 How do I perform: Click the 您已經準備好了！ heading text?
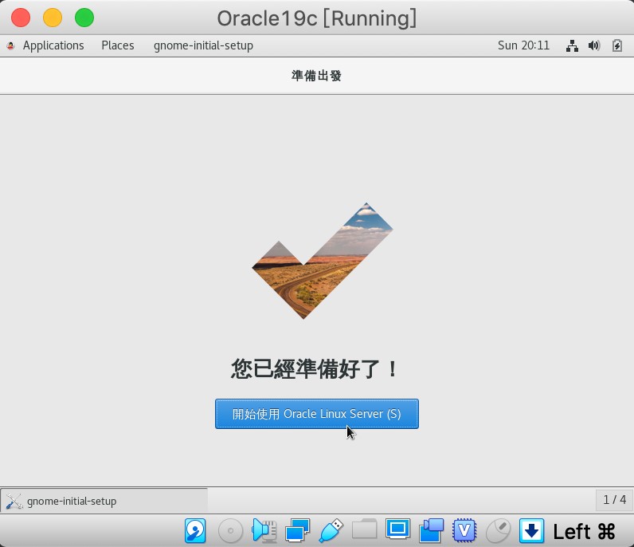pos(315,368)
